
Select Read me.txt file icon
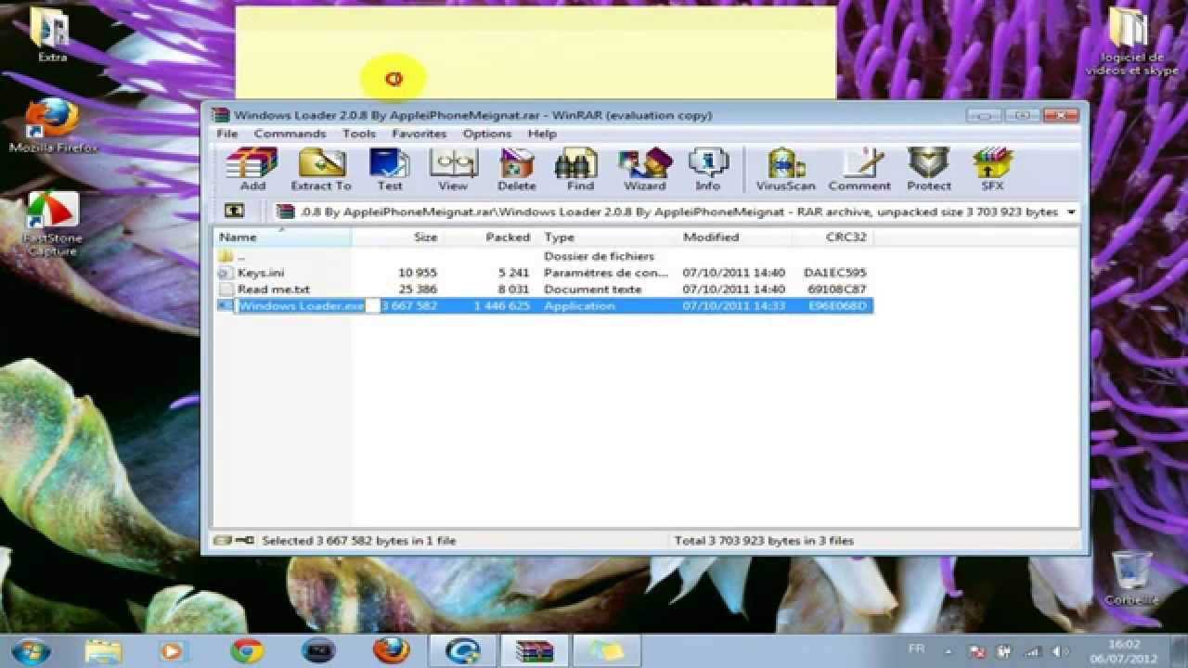pos(226,289)
